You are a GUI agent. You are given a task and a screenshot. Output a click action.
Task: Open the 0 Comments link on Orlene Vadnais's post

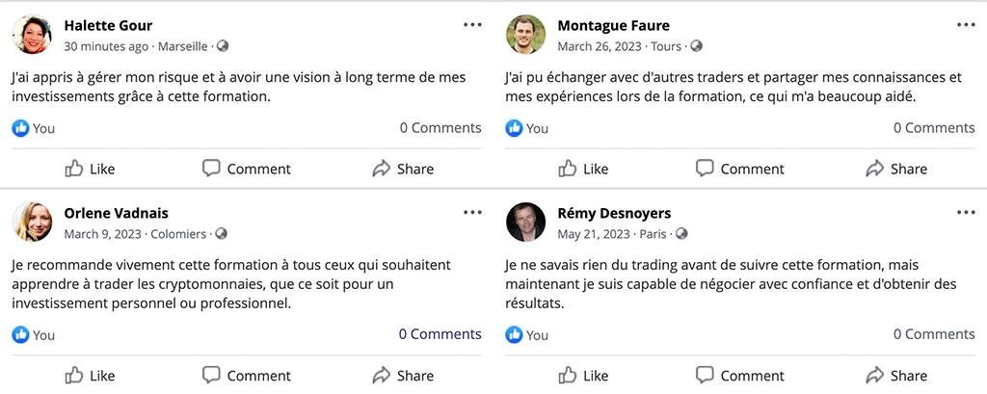[440, 334]
